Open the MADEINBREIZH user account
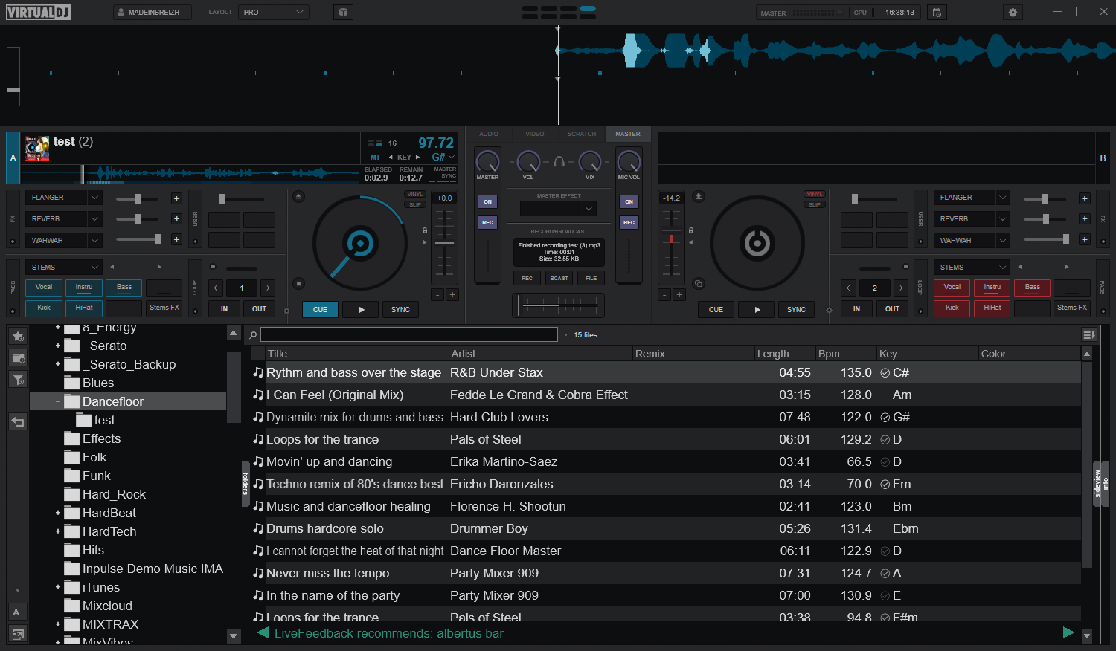The image size is (1116, 651). tap(152, 13)
